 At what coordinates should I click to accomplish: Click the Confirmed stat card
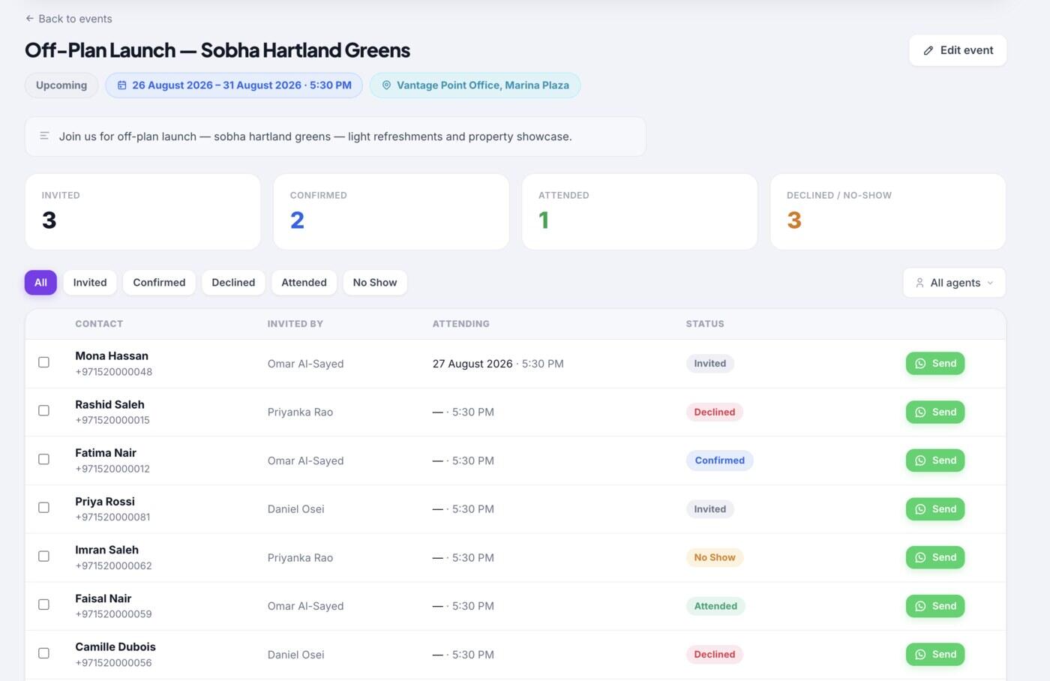(391, 211)
